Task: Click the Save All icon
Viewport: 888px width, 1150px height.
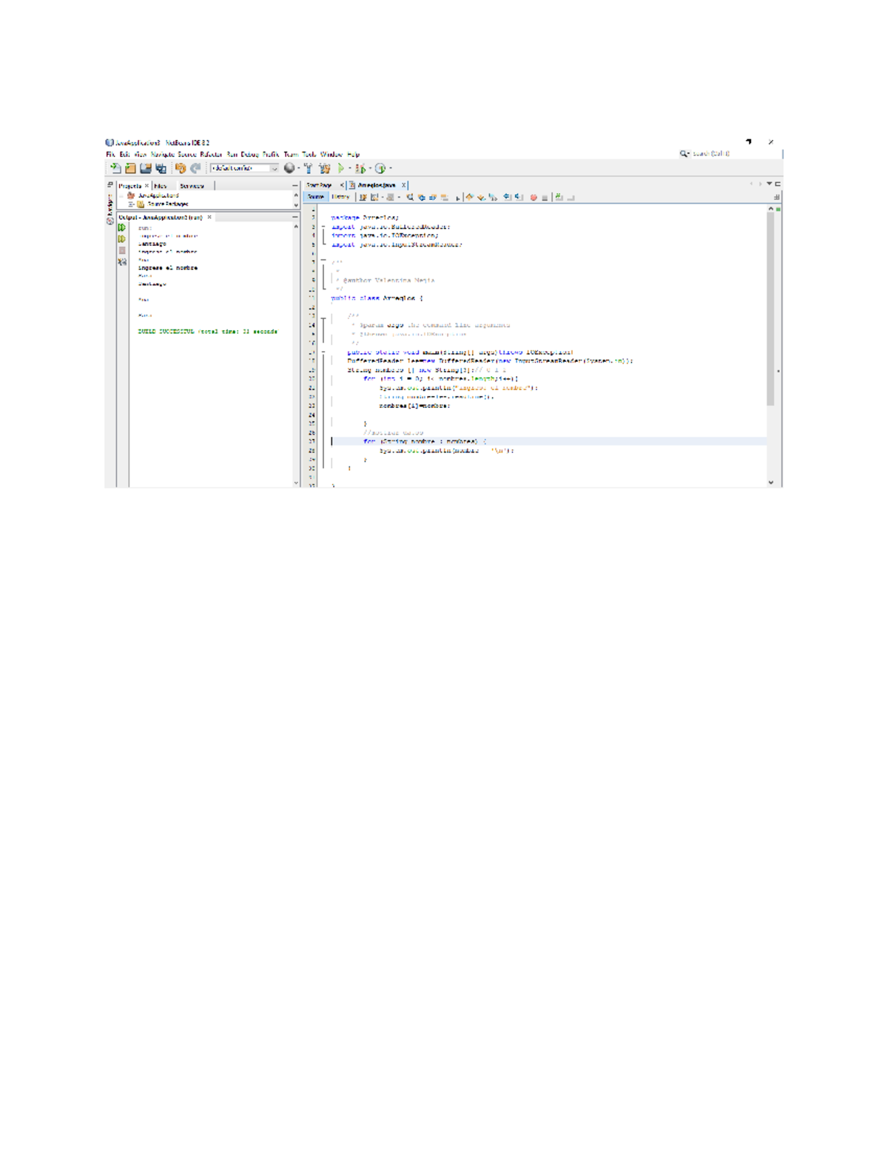Action: tap(161, 169)
